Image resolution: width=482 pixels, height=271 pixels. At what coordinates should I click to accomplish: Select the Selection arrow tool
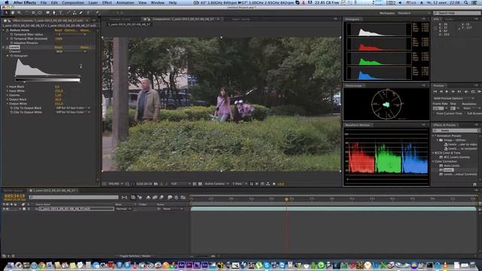click(x=6, y=13)
